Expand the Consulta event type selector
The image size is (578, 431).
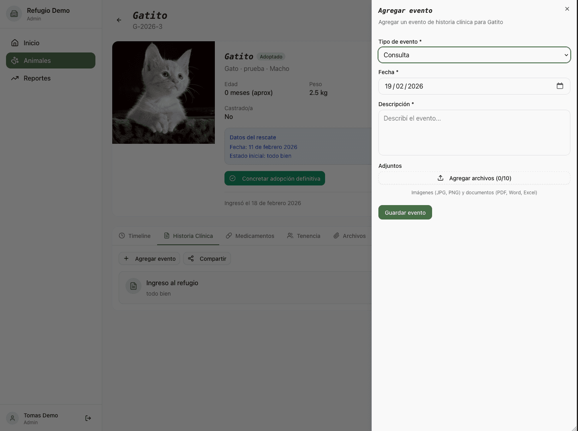click(x=474, y=55)
